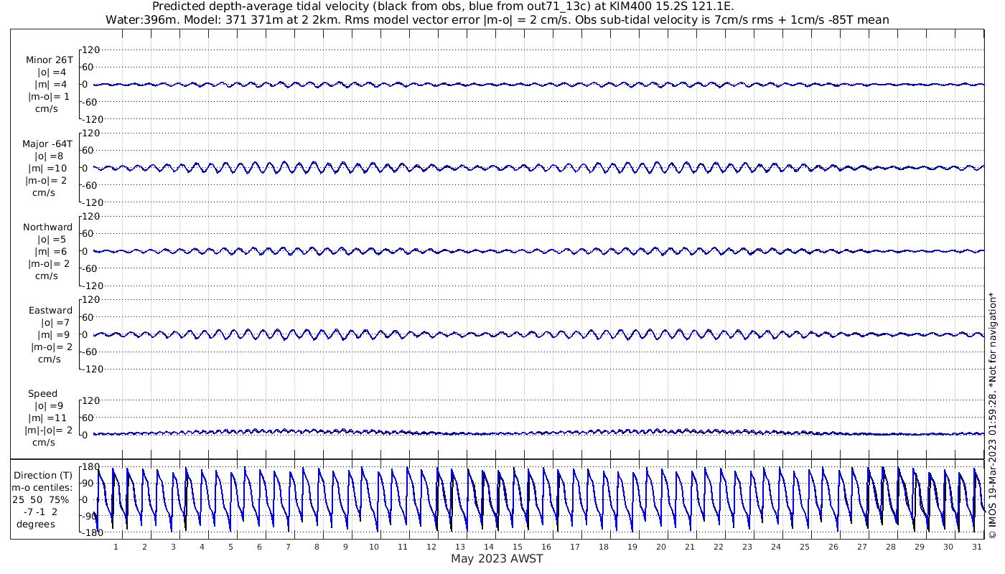1005x574 pixels.
Task: Click the '120' y-tick of the Minor panel
Action: tap(90, 50)
